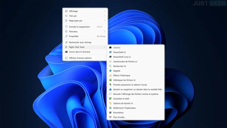
Task: Click the RegEdit cube icon
Action: pos(110,71)
